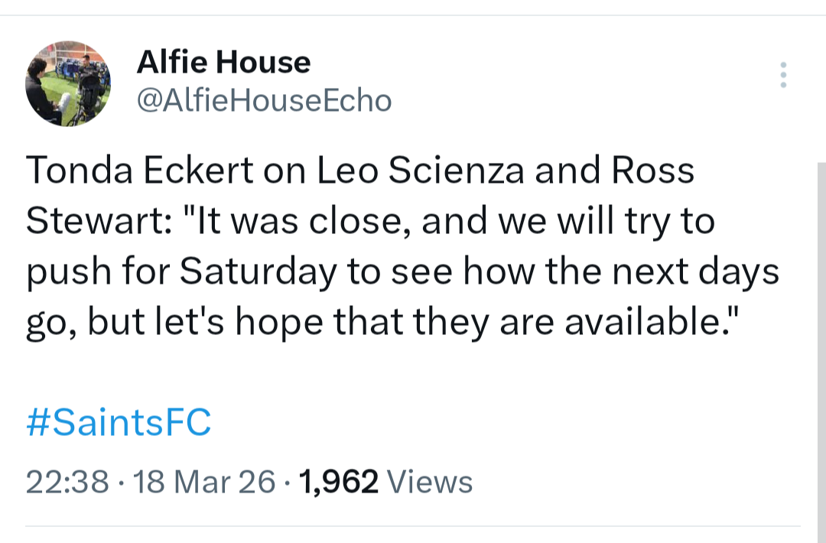This screenshot has height=543, width=826.
Task: Click the name Tonda Eckert in the tweet
Action: tap(140, 171)
